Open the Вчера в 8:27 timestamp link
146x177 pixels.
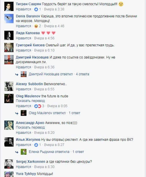pos(54,145)
